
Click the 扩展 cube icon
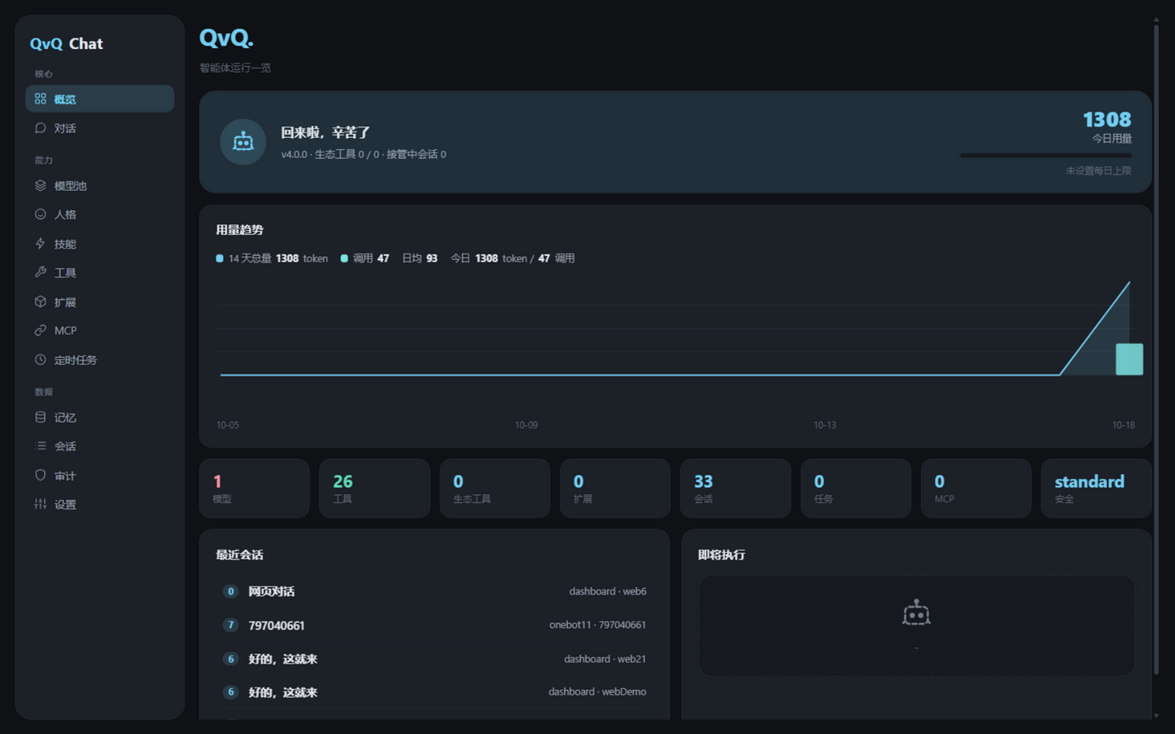[40, 302]
